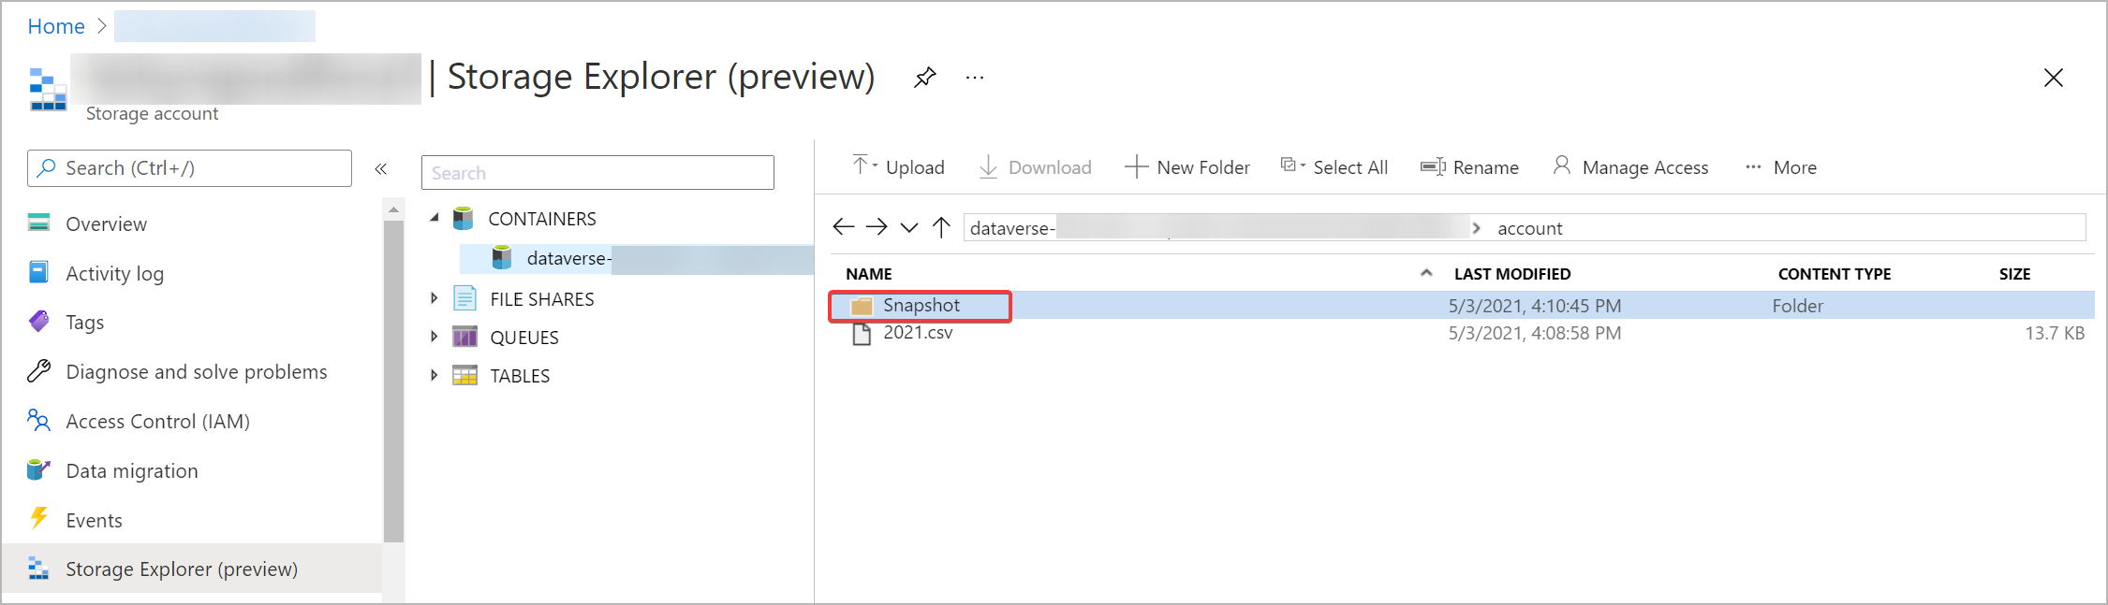Collapse the CONTAINERS tree node
Viewport: 2108px width, 605px height.
435,218
